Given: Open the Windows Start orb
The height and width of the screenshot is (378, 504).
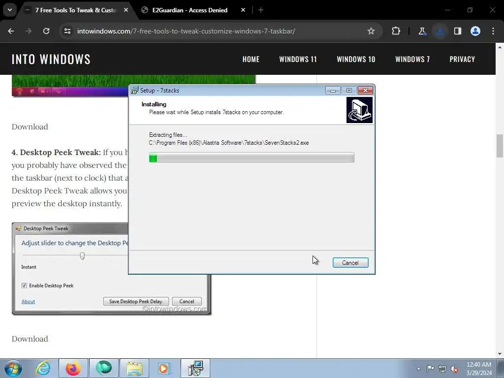Looking at the screenshot, I should coord(13,368).
